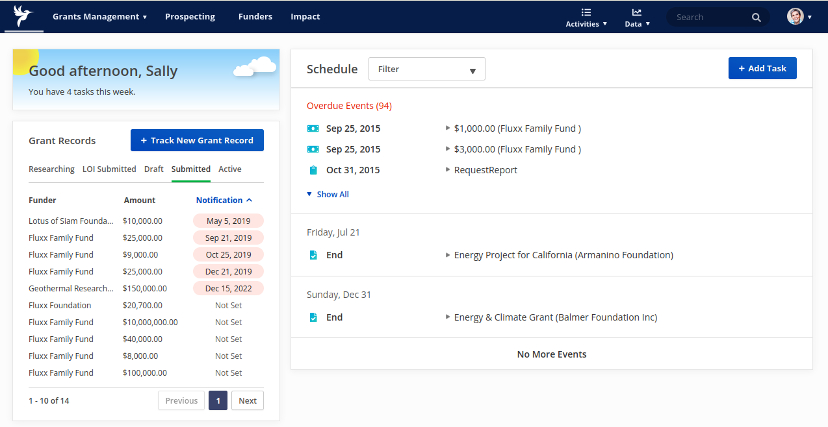Click the $20,700.00 amount cell
Viewport: 828px width, 427px height.
[x=142, y=305]
